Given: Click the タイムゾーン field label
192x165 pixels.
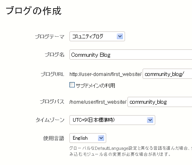Looking at the screenshot, I should coord(50,120).
